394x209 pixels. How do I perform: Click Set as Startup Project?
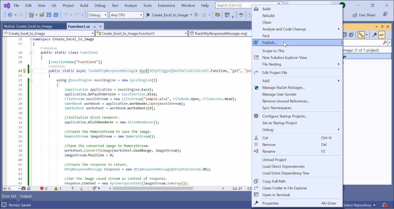pyautogui.click(x=297, y=123)
